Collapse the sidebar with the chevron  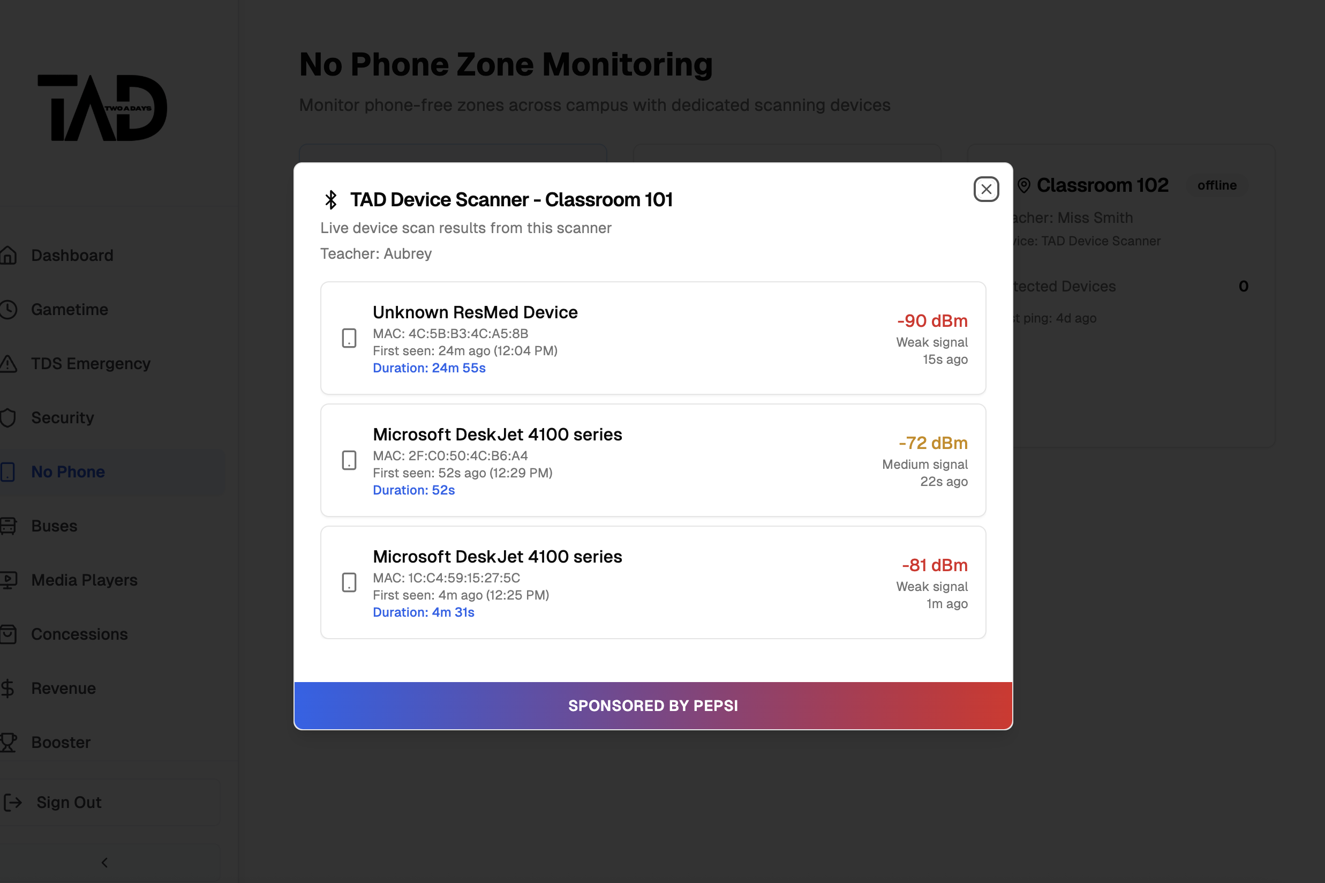click(104, 862)
